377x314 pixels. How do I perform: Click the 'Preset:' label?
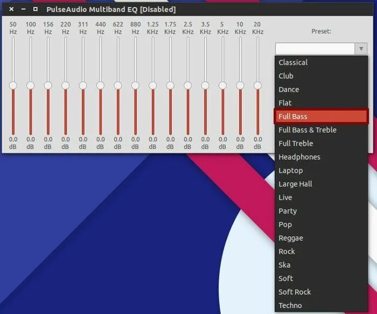tap(321, 31)
